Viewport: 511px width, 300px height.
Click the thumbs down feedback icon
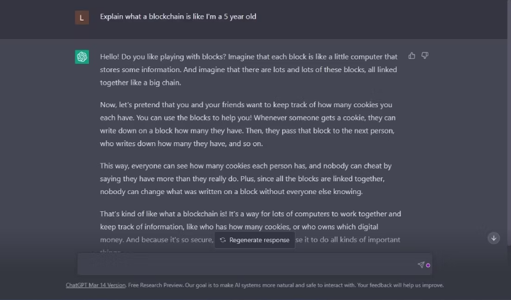(425, 56)
